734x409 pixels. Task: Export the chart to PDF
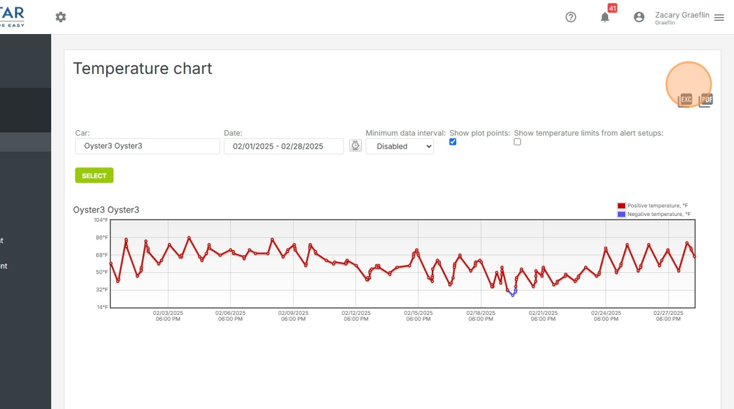[x=706, y=99]
